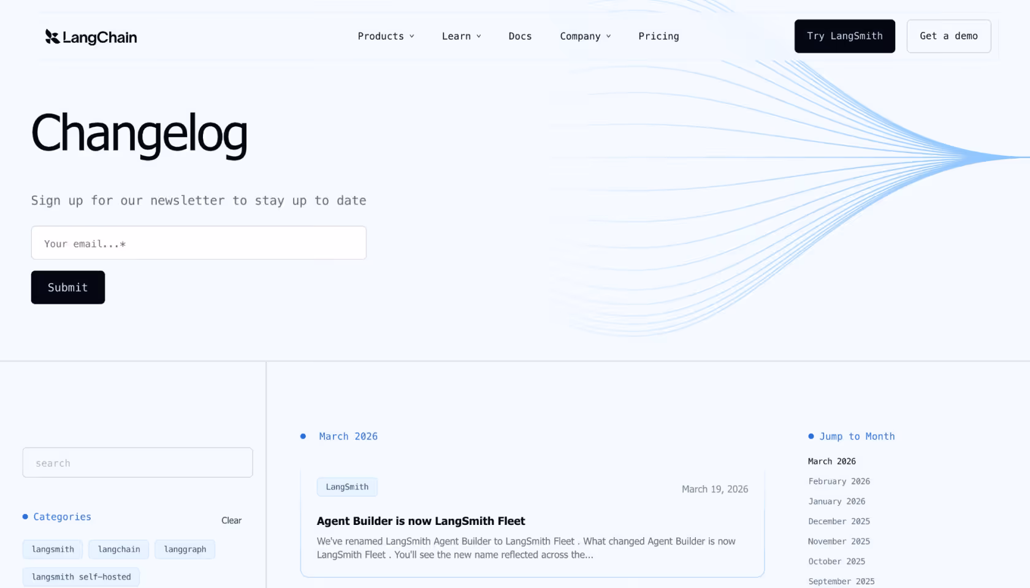Open the Docs navigation link
The image size is (1030, 588).
coord(520,36)
